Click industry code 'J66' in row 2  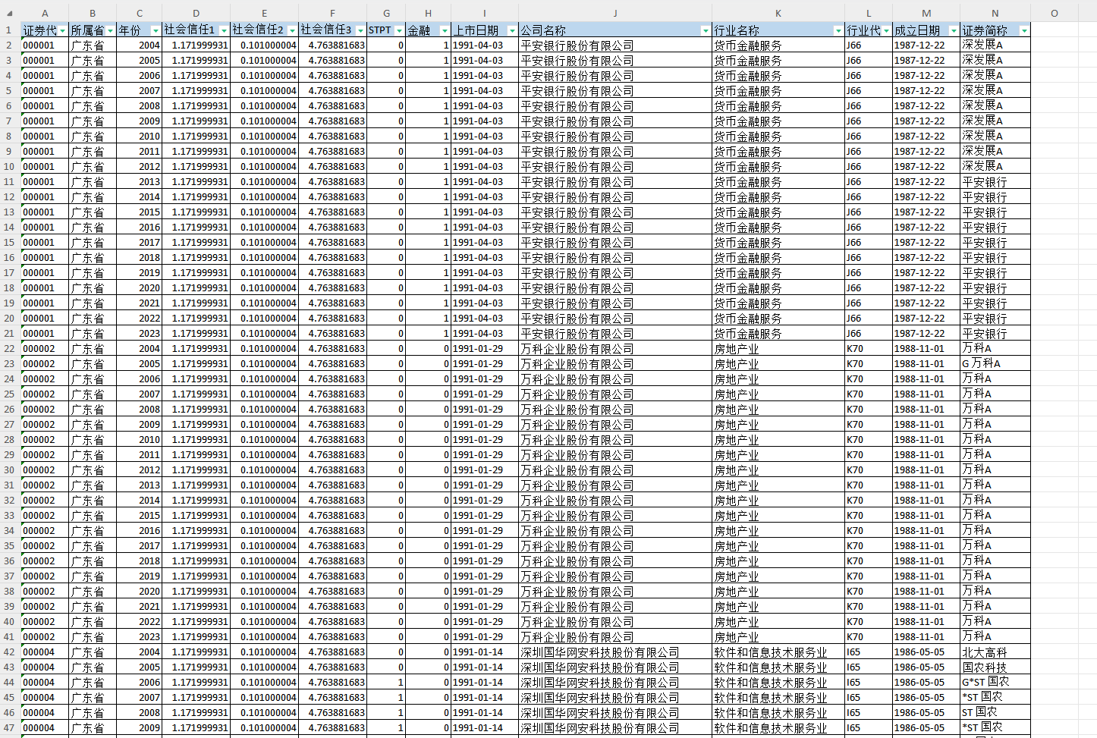click(869, 46)
